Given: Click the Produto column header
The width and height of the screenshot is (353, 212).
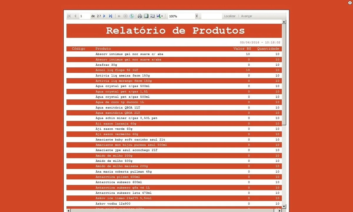Looking at the screenshot, I should tap(103, 49).
